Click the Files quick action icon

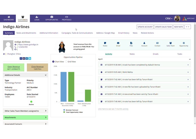click(x=131, y=43)
